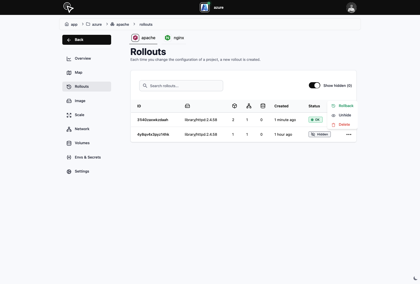
Task: Choose Delete in the dropdown menu
Action: tap(344, 125)
